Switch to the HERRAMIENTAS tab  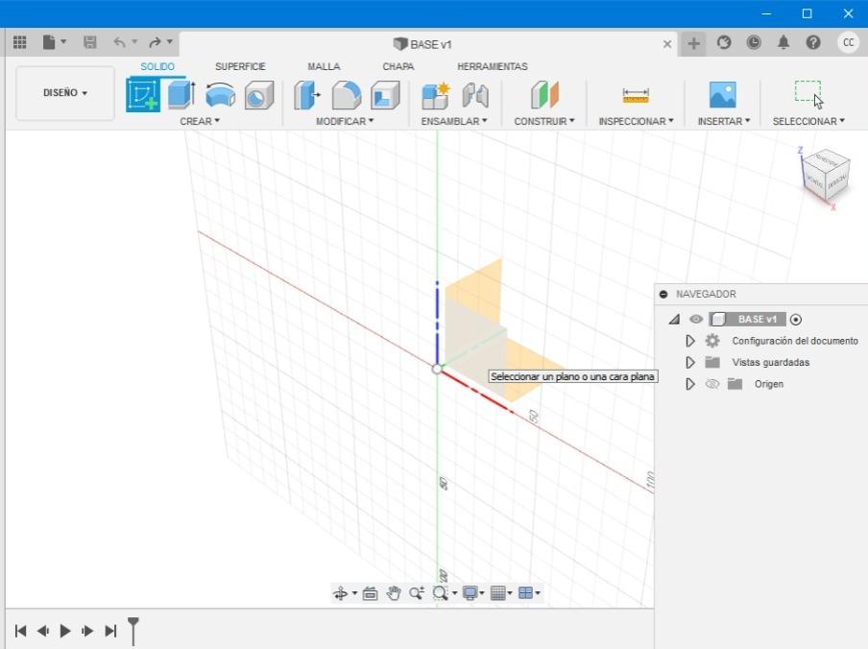(493, 66)
